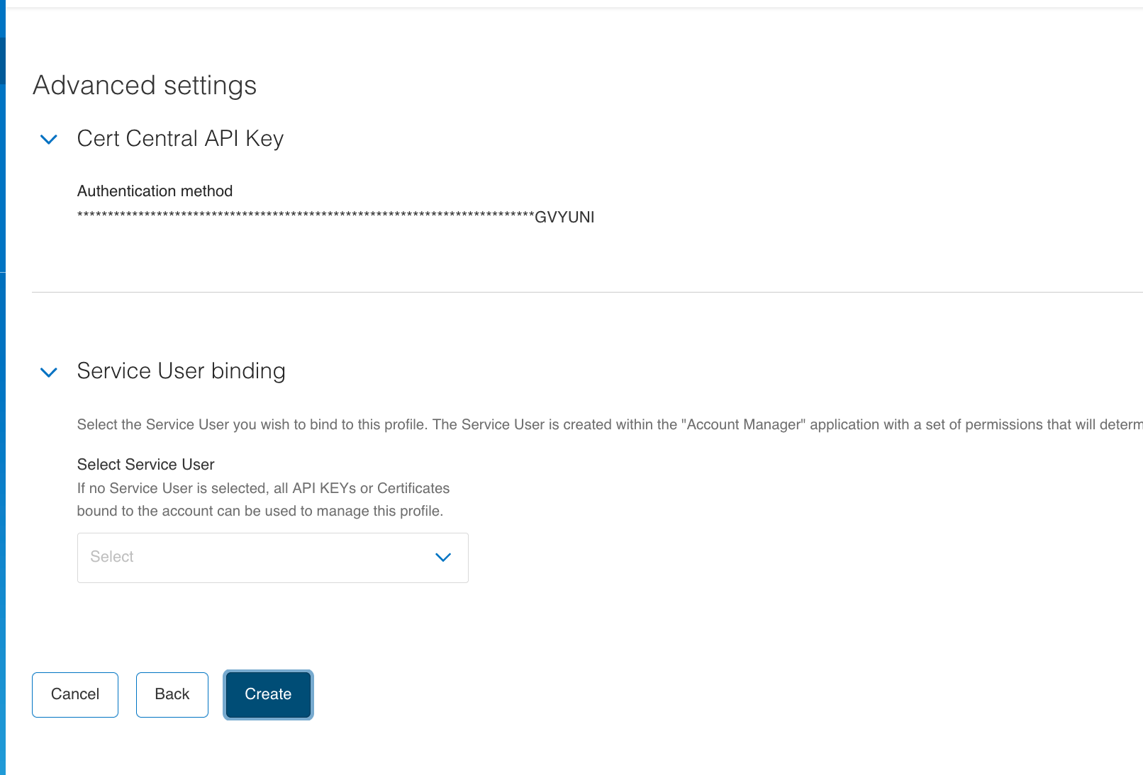Go back with the Back button
1143x775 pixels.
click(x=172, y=694)
